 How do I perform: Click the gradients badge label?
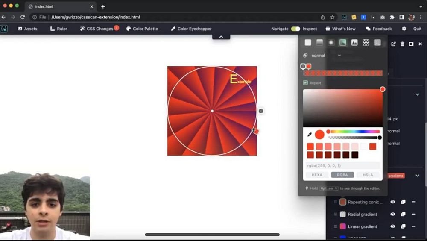pos(396,176)
